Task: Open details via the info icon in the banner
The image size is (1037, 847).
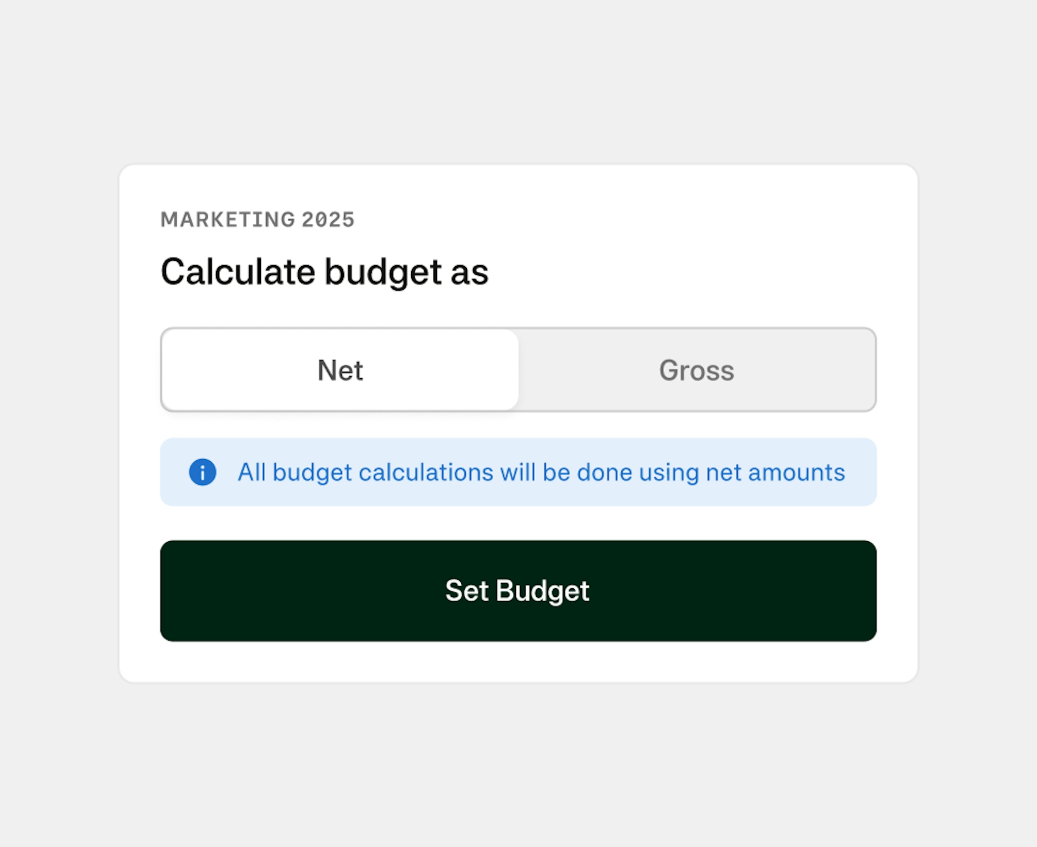Action: [x=203, y=472]
